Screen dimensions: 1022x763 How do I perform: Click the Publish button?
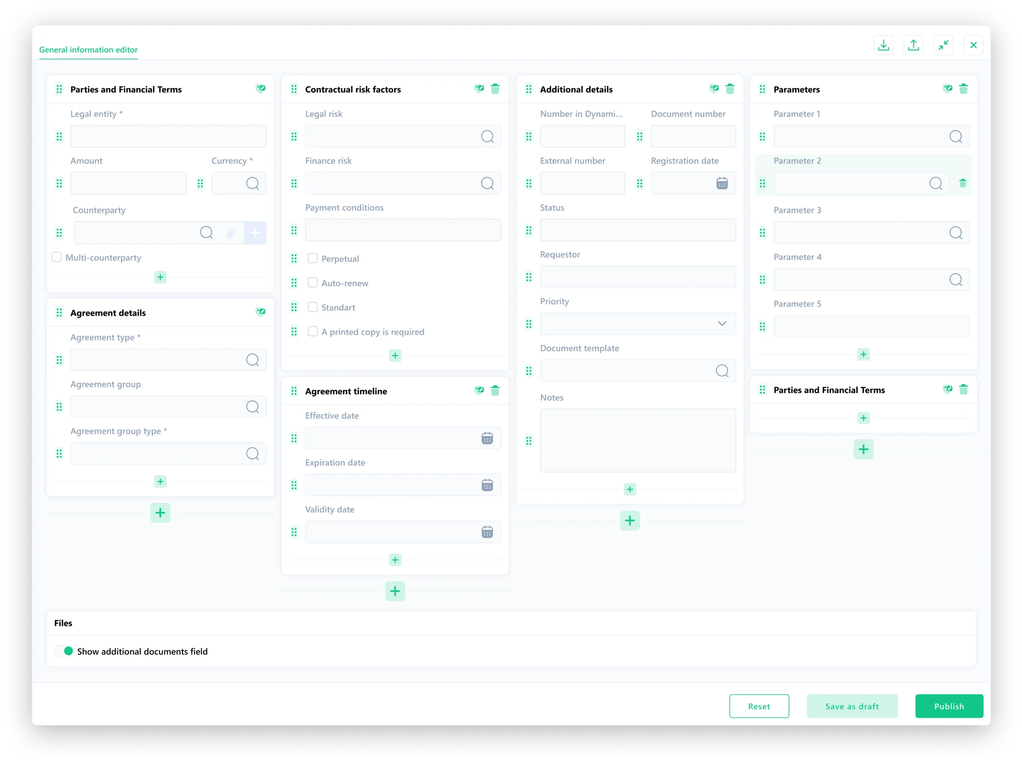(949, 706)
